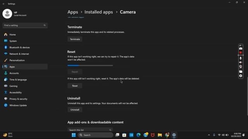248x139 pixels.
Task: Open the HP local account profile
Action: [15, 14]
